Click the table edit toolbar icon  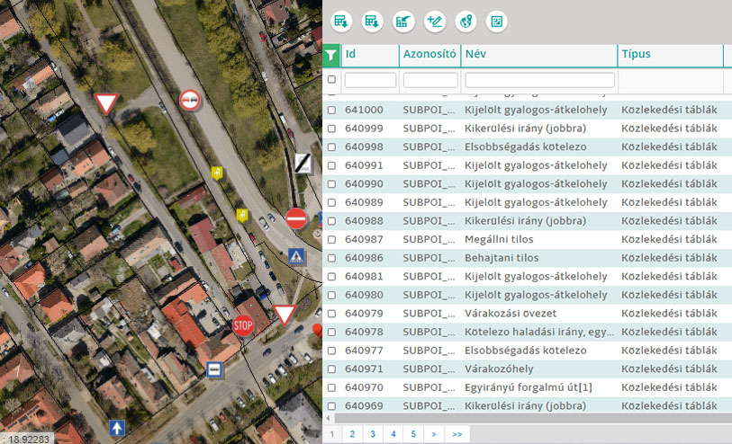coord(403,21)
